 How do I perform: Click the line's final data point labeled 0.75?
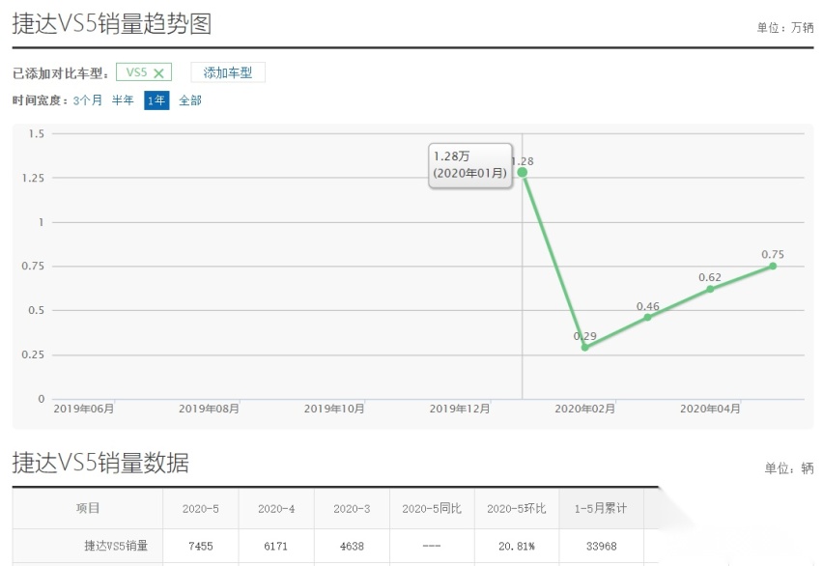[773, 267]
